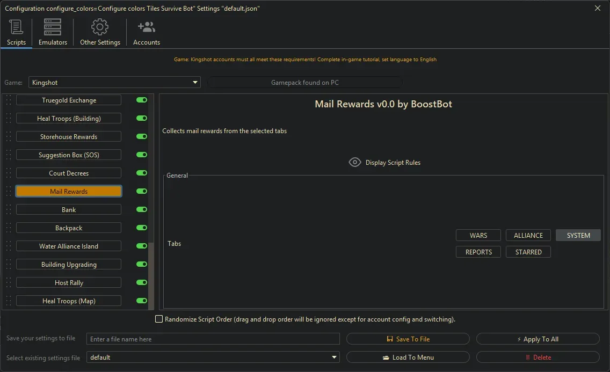Screen dimensions: 610x372
Task: Select the Storehouse Rewards script
Action: (68, 136)
